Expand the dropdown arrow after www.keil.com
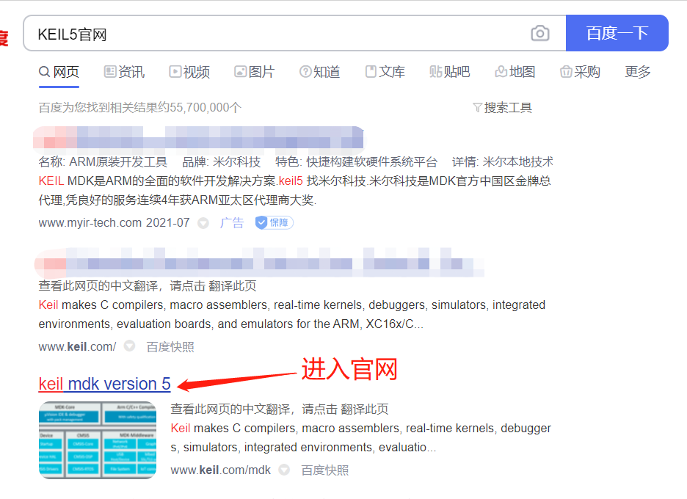Viewport: 687px width, 499px height. click(x=129, y=346)
